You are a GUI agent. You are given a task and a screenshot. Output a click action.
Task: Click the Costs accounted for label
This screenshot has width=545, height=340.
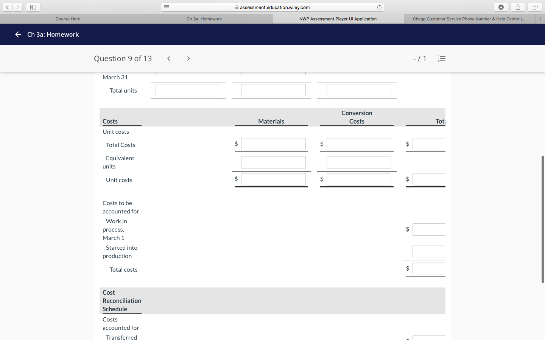121,323
